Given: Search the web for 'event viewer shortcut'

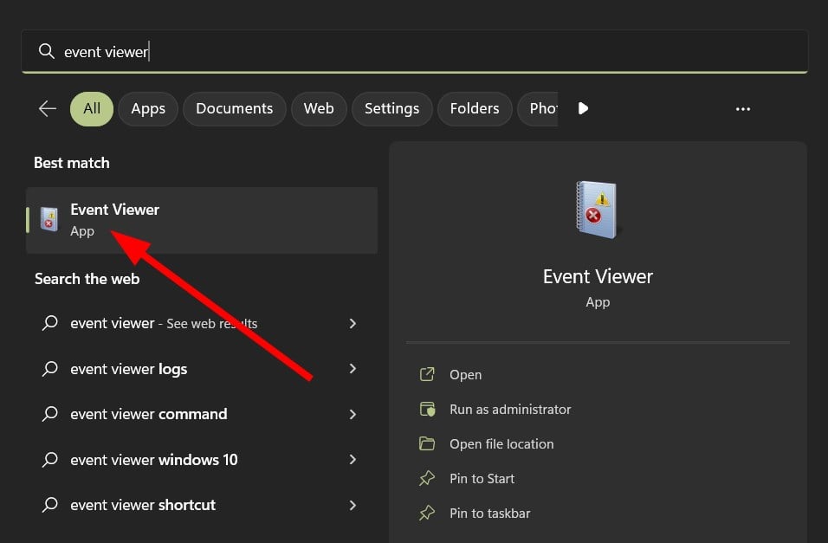Looking at the screenshot, I should point(202,505).
